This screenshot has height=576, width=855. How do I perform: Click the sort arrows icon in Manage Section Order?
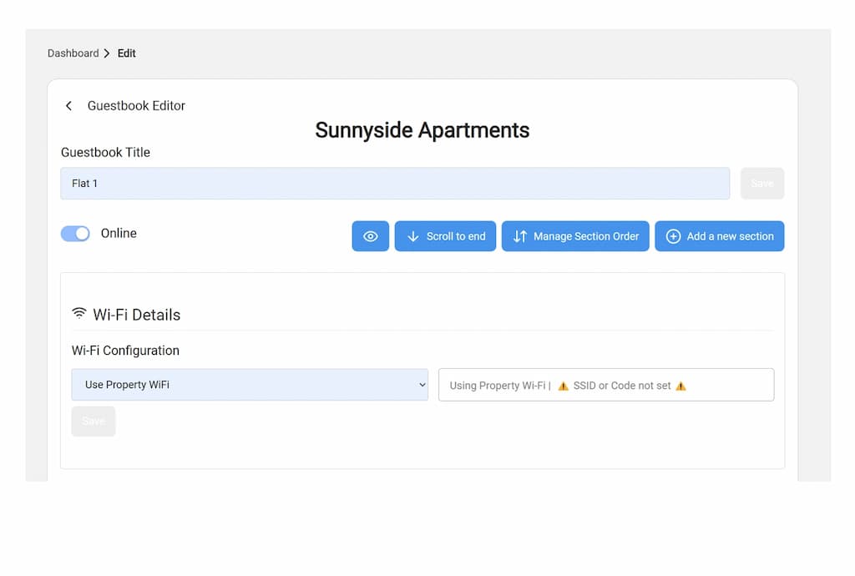point(520,236)
